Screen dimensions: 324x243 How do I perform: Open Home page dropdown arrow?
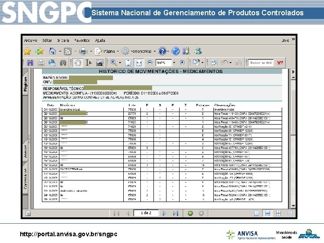click(x=60, y=51)
